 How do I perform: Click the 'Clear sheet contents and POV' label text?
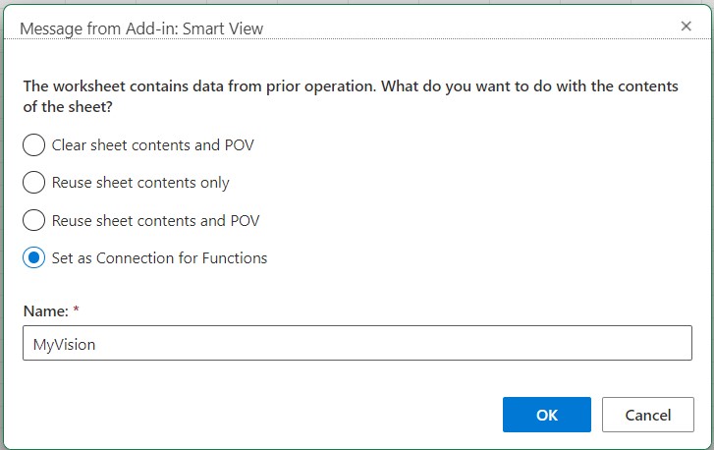[153, 145]
